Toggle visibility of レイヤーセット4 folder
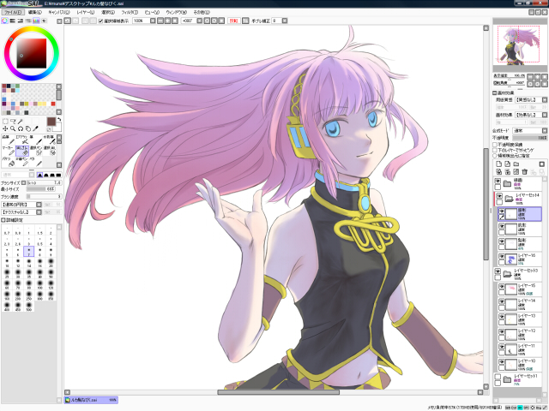This screenshot has height=411, width=549. click(499, 196)
